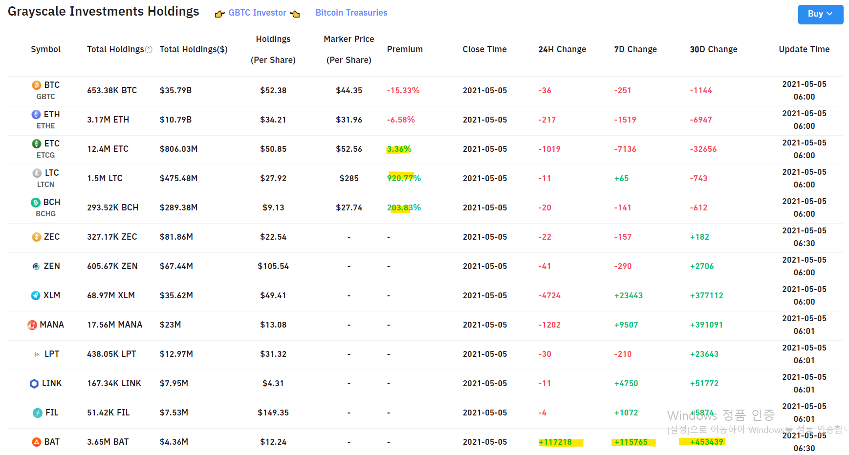Click the pointing hand icon after GBTC Investor
Image resolution: width=849 pixels, height=455 pixels.
[295, 14]
